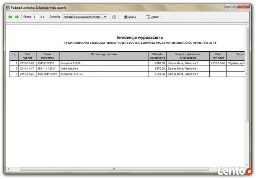
Task: Click the Strona page number field
Action: [x=36, y=17]
